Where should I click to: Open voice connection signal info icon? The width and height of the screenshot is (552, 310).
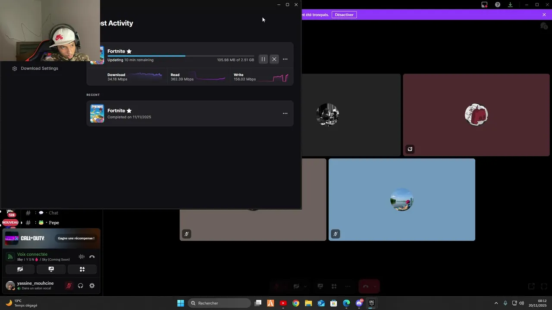tap(10, 257)
